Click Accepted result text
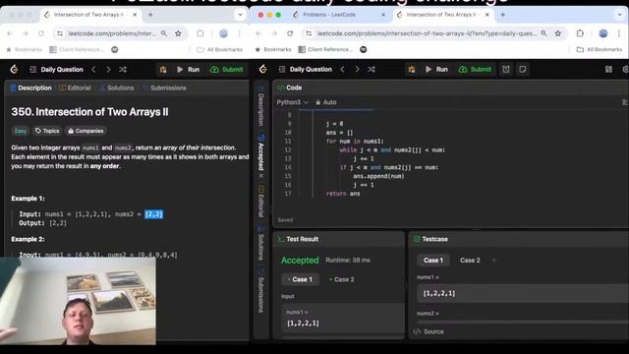 click(x=300, y=260)
